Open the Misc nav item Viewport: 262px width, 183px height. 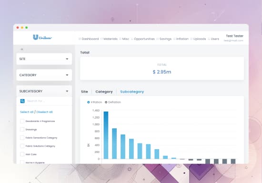point(124,39)
